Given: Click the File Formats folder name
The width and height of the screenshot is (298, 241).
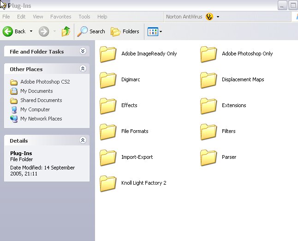Looking at the screenshot, I should [x=135, y=131].
